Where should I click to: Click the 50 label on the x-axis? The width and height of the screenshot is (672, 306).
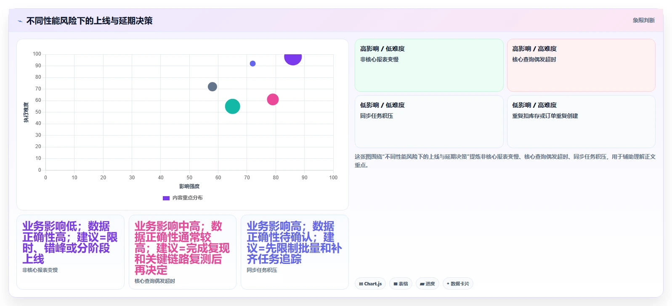point(189,178)
